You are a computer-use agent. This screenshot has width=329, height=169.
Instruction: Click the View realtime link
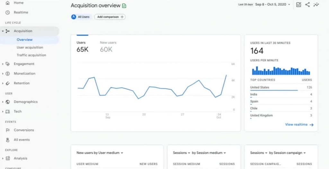(299, 125)
